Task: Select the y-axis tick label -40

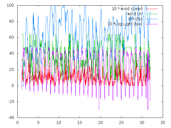Action: [x=11, y=118]
